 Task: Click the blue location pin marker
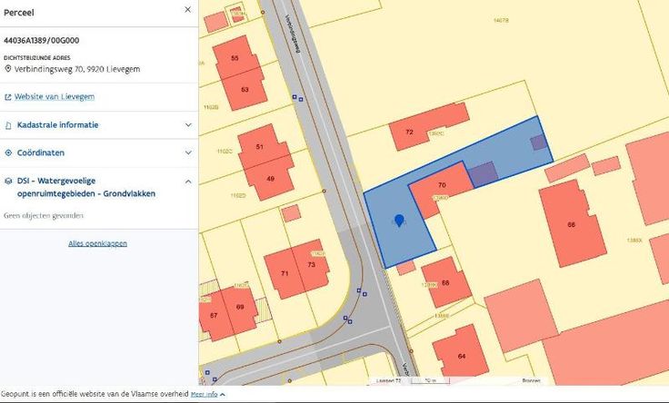[x=398, y=220]
